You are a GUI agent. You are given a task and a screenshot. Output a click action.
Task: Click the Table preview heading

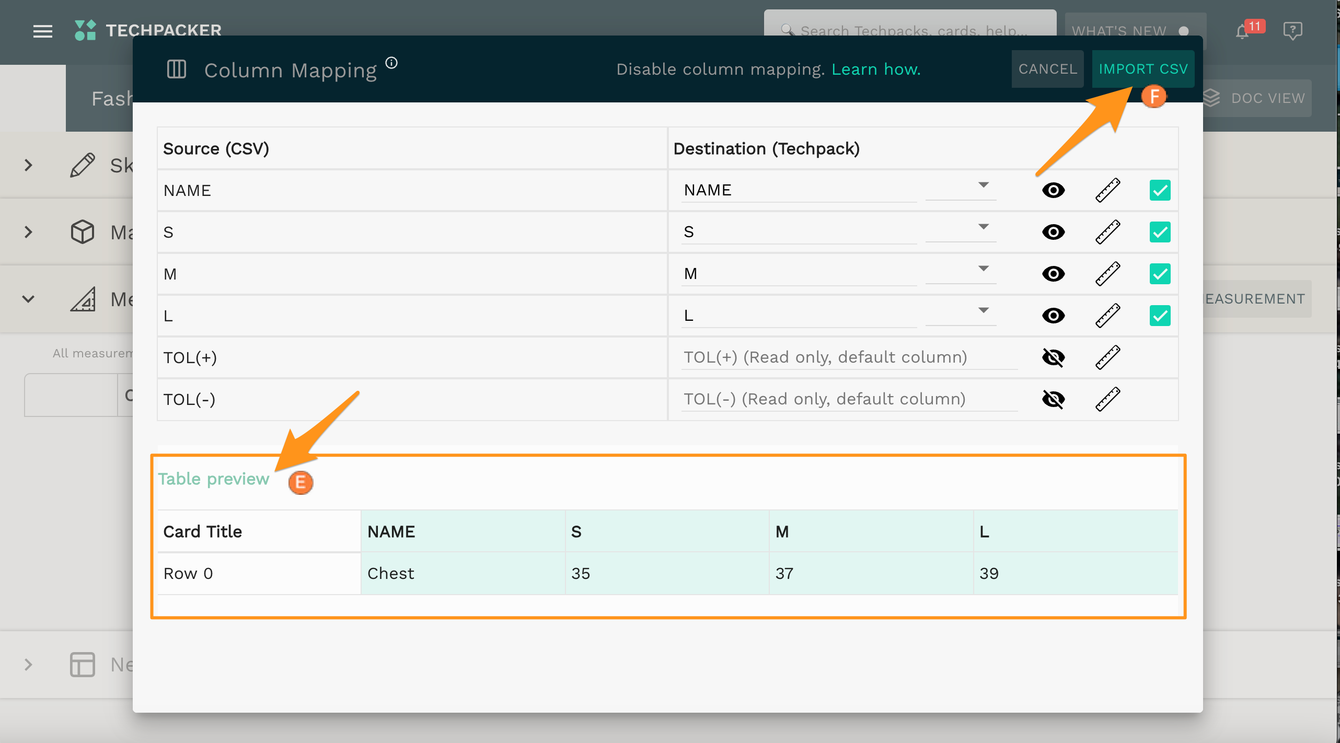click(x=213, y=479)
